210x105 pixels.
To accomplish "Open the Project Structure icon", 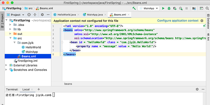I will [194, 8].
